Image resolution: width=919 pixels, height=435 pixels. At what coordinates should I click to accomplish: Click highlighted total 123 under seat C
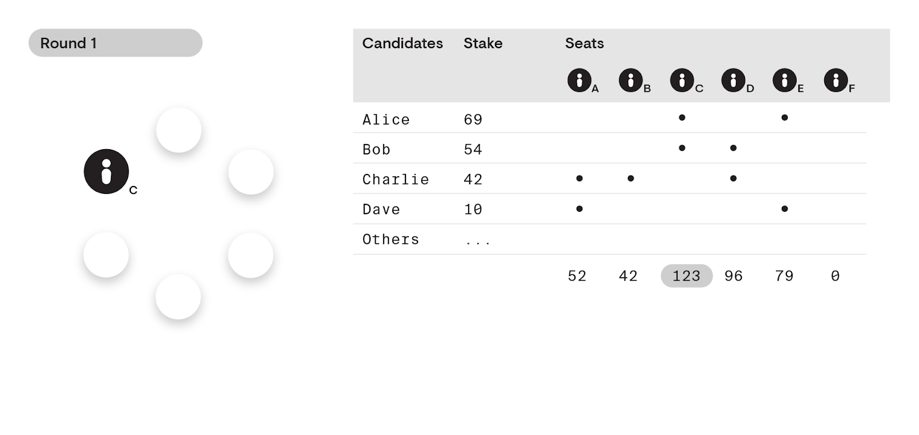tap(686, 276)
